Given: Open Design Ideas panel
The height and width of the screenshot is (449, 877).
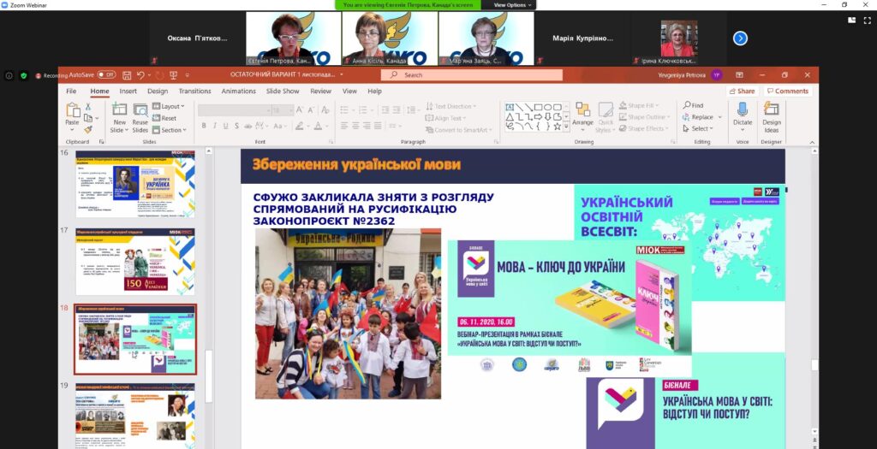Looking at the screenshot, I should click(x=772, y=110).
